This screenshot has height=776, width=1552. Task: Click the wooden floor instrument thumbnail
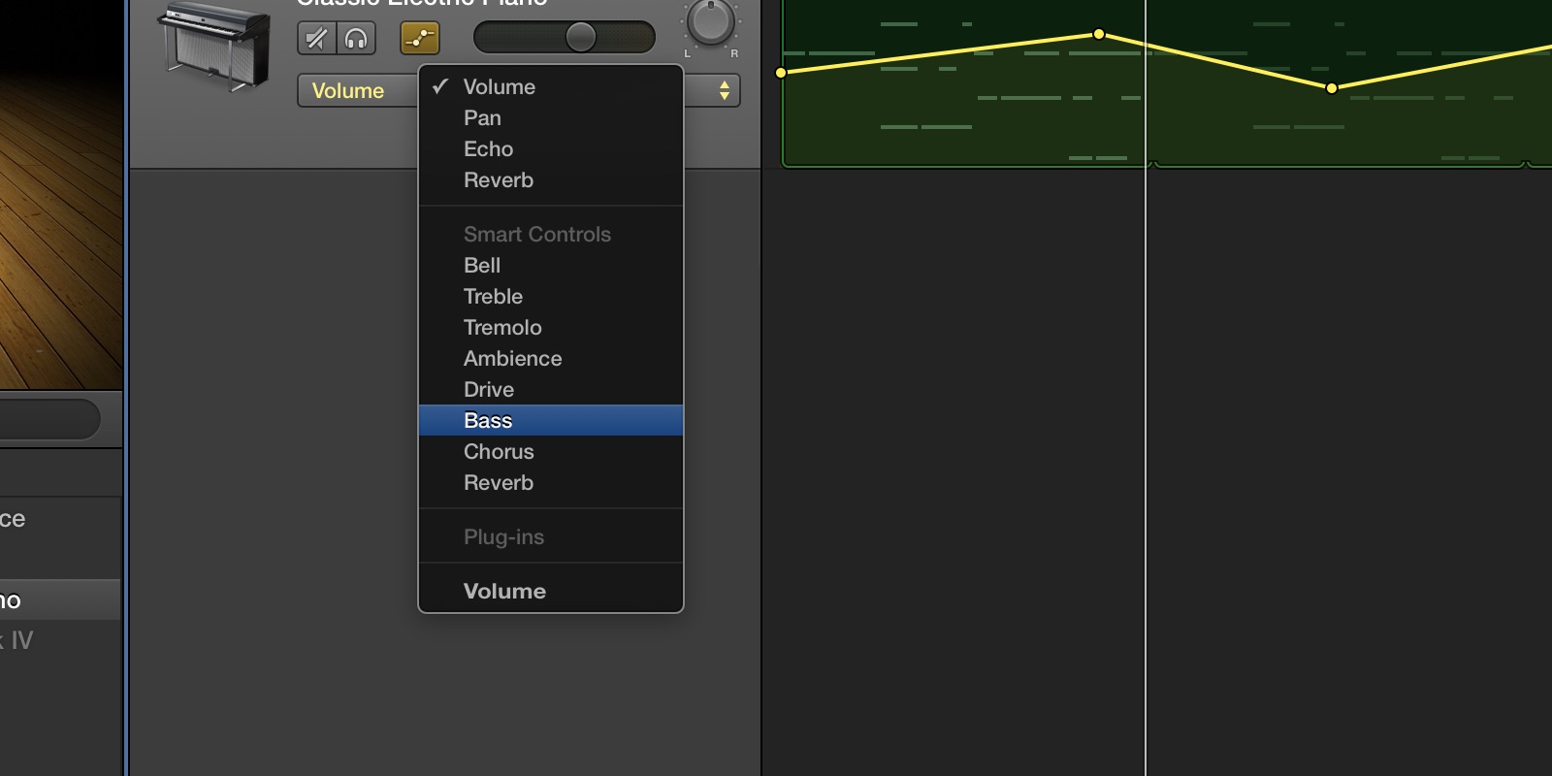(x=61, y=194)
